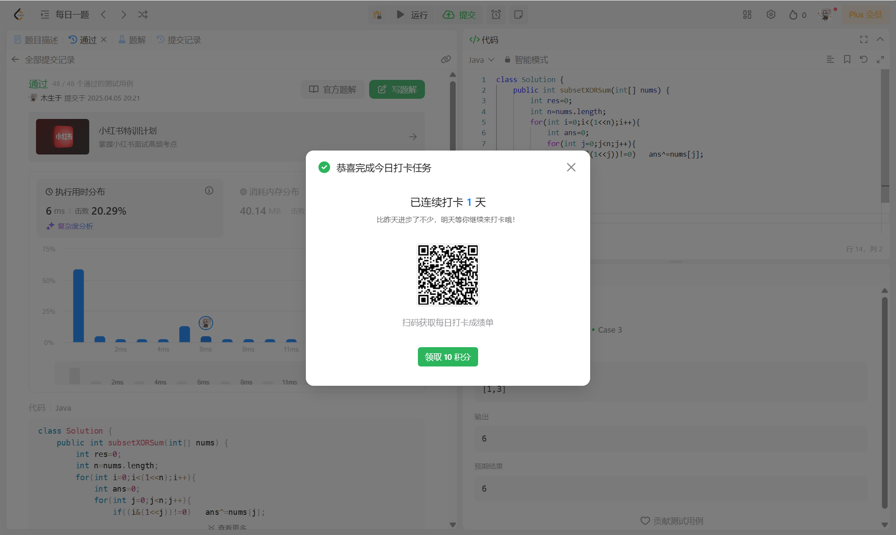This screenshot has width=896, height=535.
Task: Open the timer alarm clock icon
Action: (496, 14)
